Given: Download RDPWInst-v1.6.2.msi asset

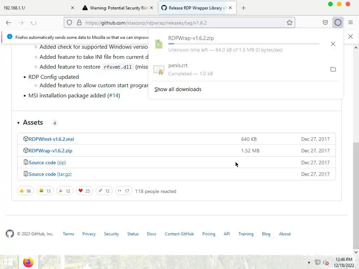Looking at the screenshot, I should pyautogui.click(x=51, y=139).
